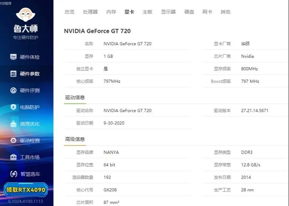This screenshot has height=206, width=289.
Task: Click the 电脑防护 shield icon
Action: [13, 107]
